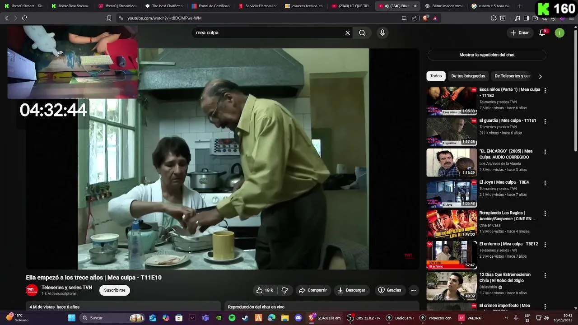Switch to Portal de Certificados tab
The image size is (578, 325).
211,6
